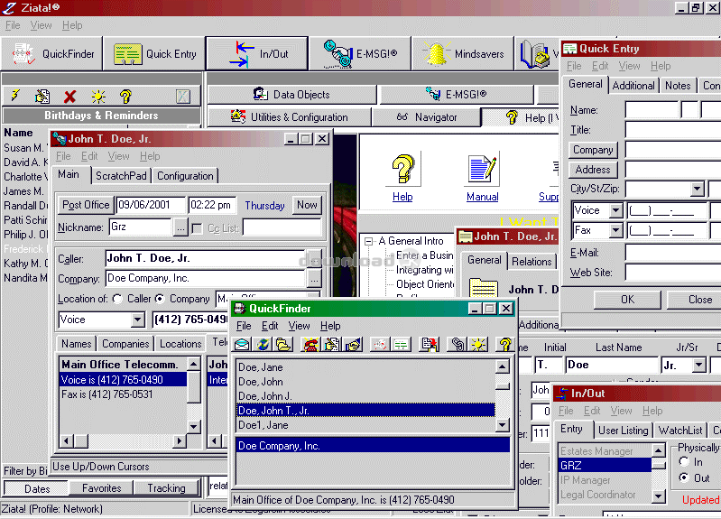Click the Manual document icon

coord(482,169)
